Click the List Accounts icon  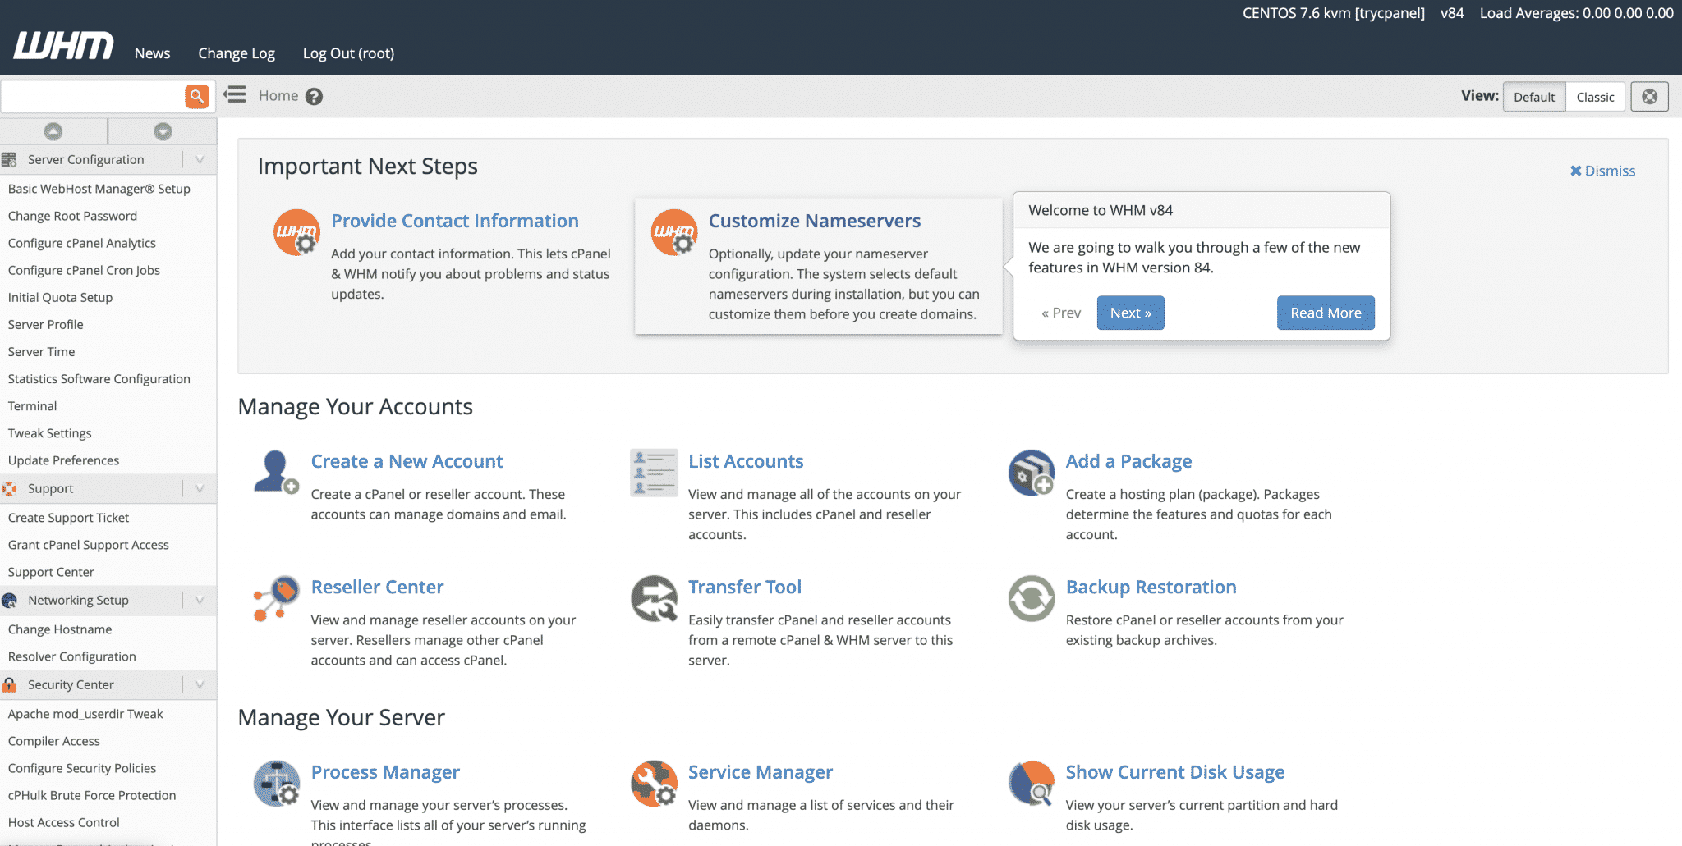point(654,472)
